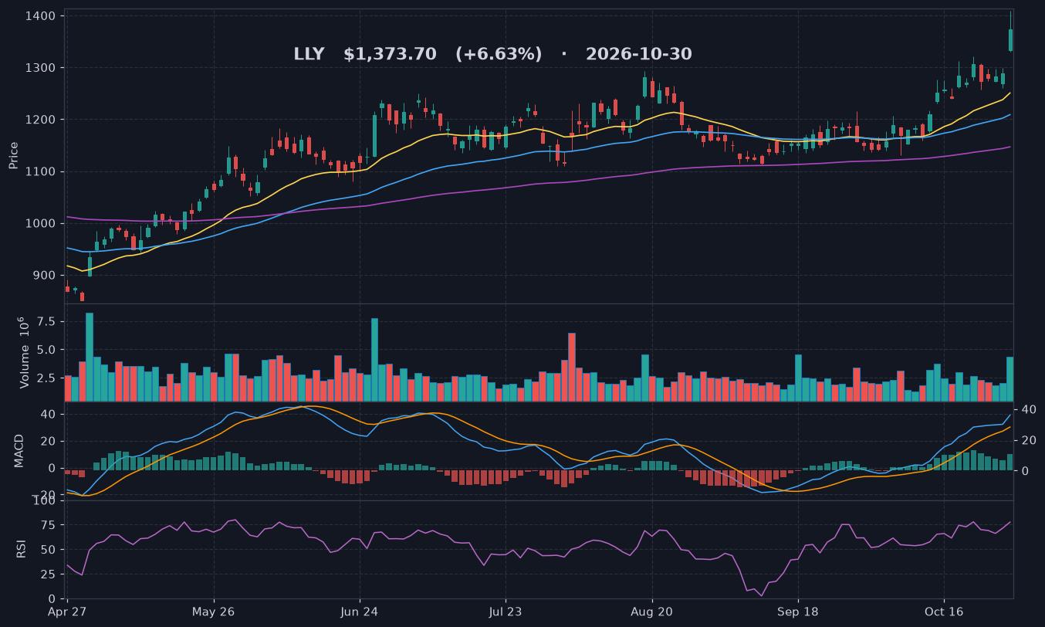Click the 1200 price tick label
Screen dimensions: 1045x627
click(x=40, y=120)
